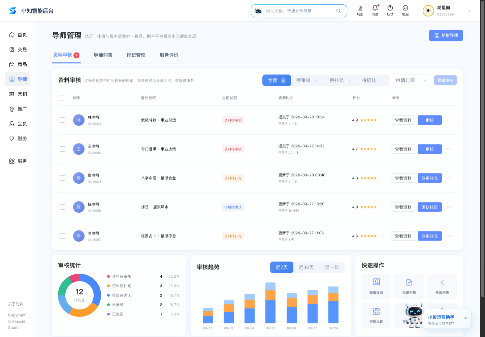Open more options for 李老师 row
Screen dimensions: 485x337
coord(449,236)
